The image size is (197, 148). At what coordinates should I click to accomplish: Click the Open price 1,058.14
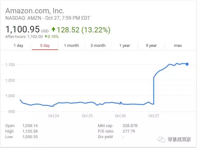(x=30, y=126)
